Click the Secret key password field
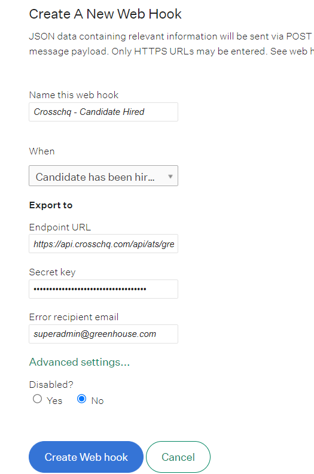Screen dimensions: 314x474 point(103,289)
